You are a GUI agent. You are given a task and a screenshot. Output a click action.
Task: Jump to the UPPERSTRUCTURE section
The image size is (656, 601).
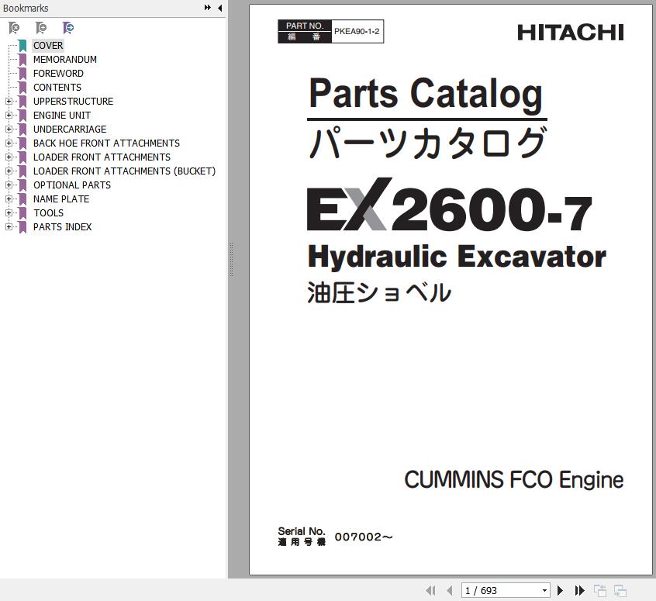pos(73,102)
